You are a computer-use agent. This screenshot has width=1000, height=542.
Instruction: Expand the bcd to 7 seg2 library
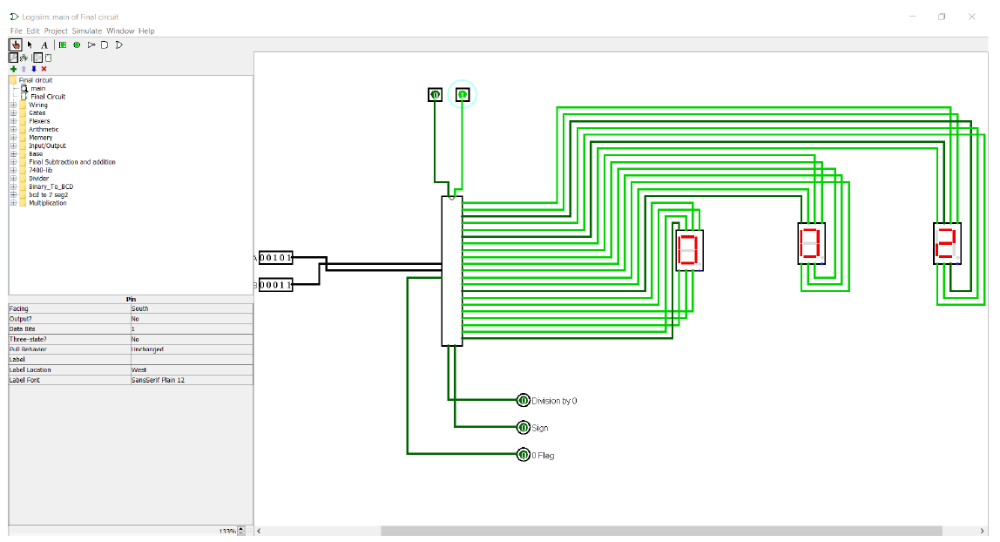tap(13, 195)
